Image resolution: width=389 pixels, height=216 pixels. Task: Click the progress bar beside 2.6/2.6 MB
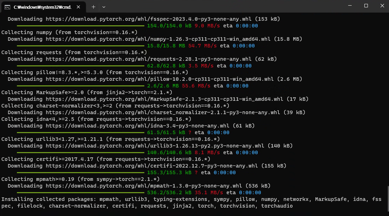81,86
